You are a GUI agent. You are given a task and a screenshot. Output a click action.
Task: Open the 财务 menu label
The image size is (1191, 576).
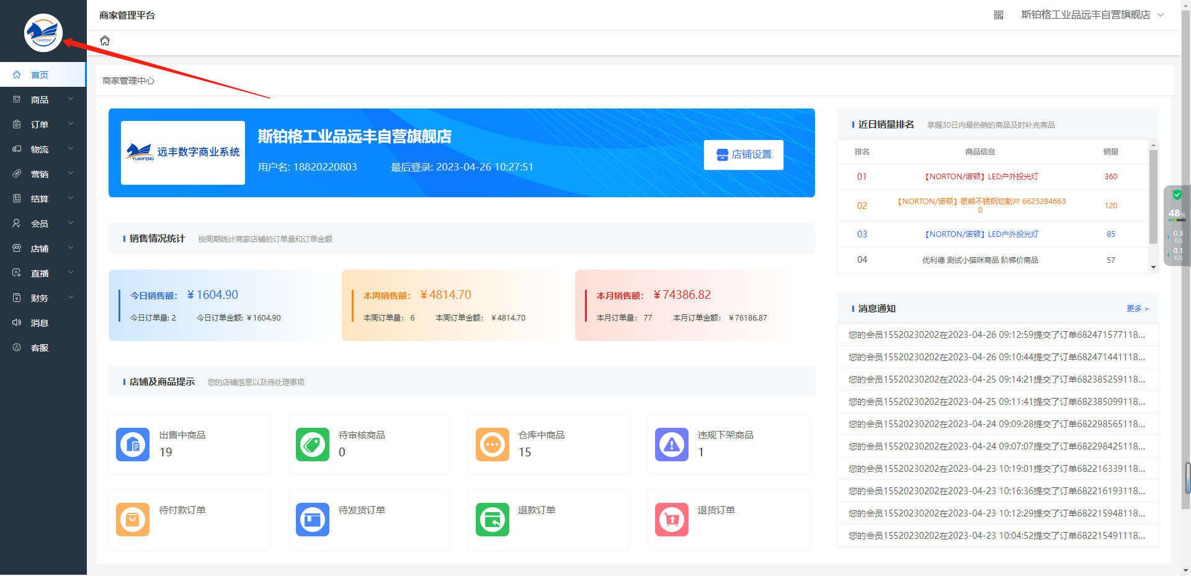40,298
